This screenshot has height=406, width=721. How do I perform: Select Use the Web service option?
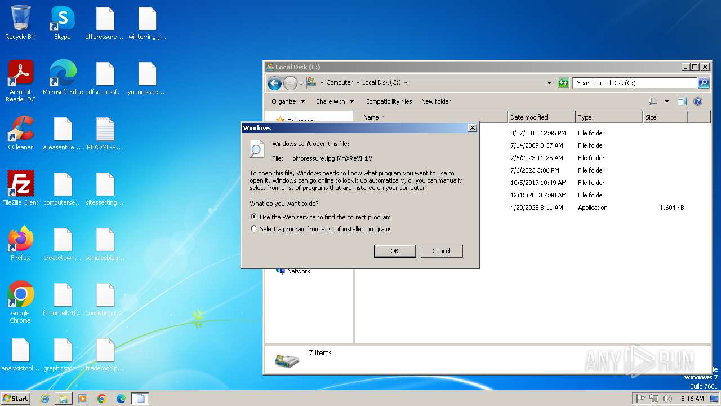click(x=321, y=217)
